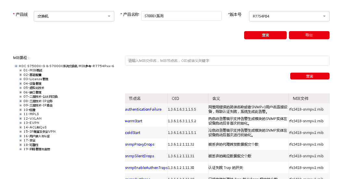Image resolution: width=361 pixels, height=179 pixels.
Task: Focus the MIB keyword search box
Action: [227, 61]
